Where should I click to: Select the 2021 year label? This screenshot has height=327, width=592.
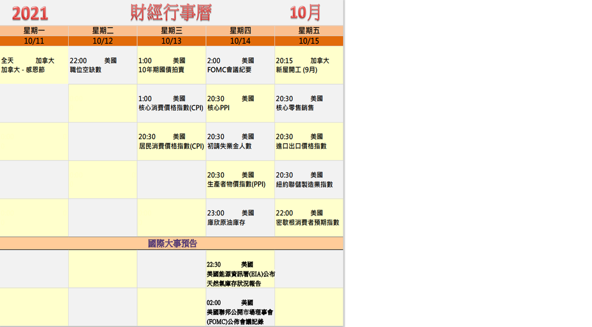tap(30, 13)
